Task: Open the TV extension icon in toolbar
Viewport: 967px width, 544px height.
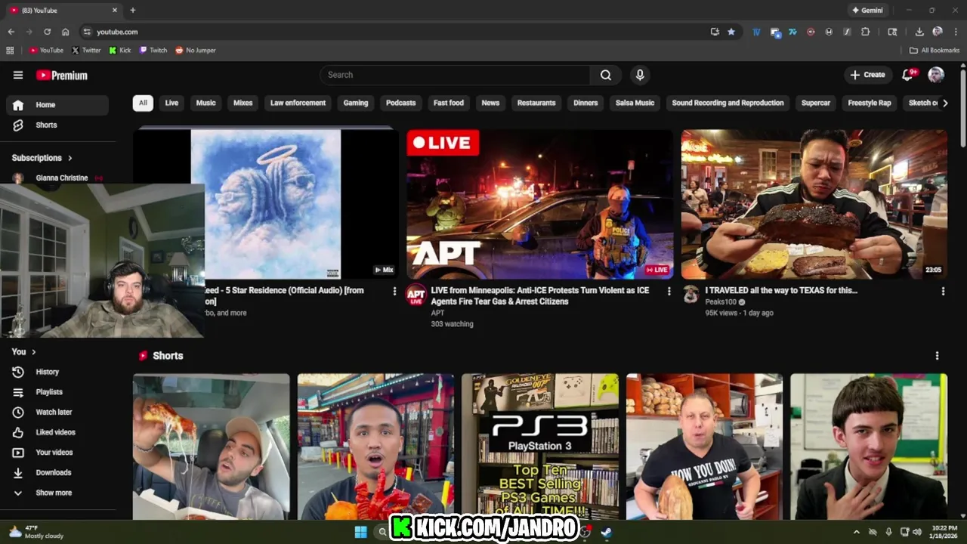Action: pos(756,32)
